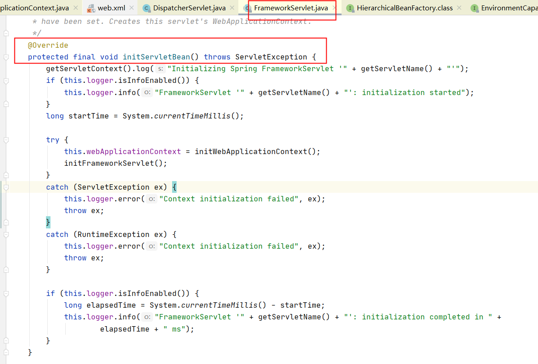
Task: Click fold end marker closing the first if block
Action: 6,104
